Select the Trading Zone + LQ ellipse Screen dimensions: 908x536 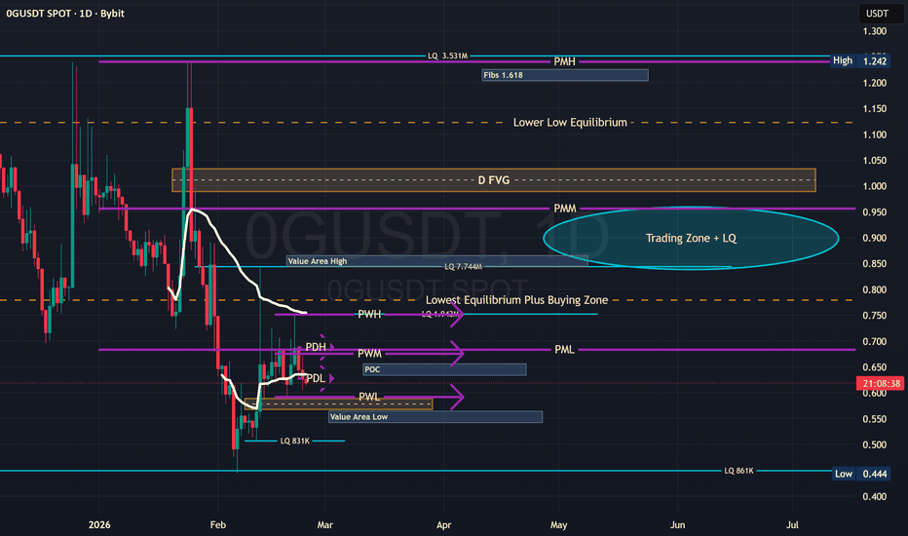(691, 238)
